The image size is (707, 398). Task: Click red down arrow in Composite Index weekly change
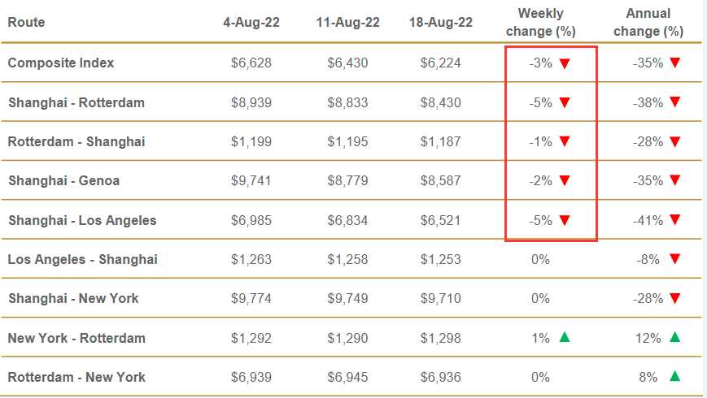click(x=565, y=63)
